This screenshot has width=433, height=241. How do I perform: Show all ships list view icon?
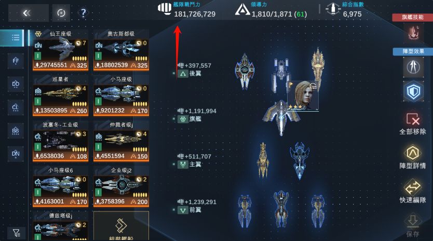pos(15,38)
